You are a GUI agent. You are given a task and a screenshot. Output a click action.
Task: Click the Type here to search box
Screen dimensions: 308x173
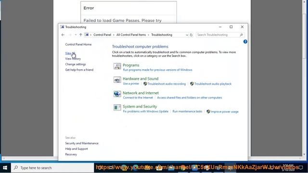pyautogui.click(x=52, y=168)
